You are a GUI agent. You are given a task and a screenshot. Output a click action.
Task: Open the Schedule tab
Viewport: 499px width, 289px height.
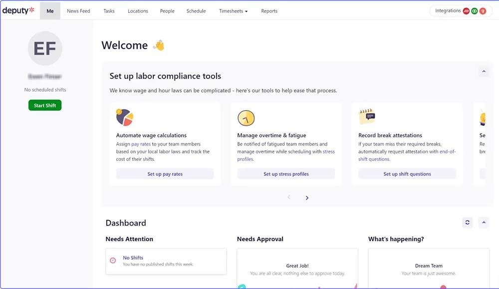tap(196, 11)
